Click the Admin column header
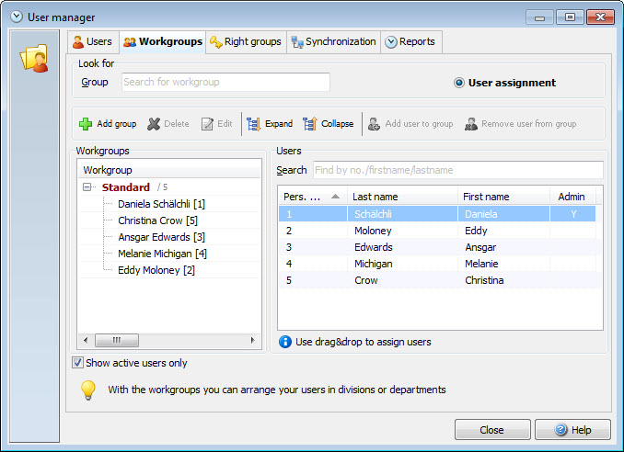The height and width of the screenshot is (452, 624). pos(572,197)
